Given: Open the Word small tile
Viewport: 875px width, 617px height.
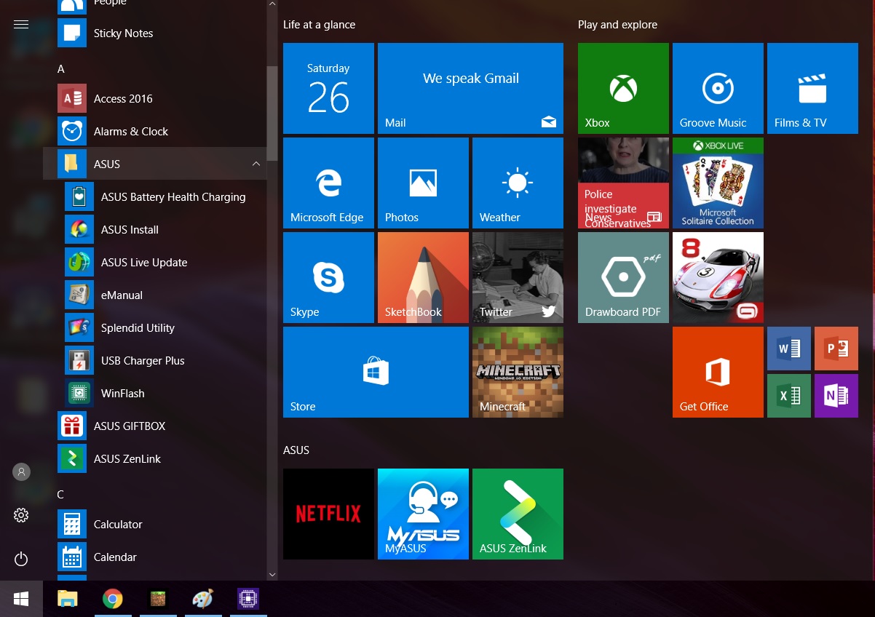Looking at the screenshot, I should [789, 349].
